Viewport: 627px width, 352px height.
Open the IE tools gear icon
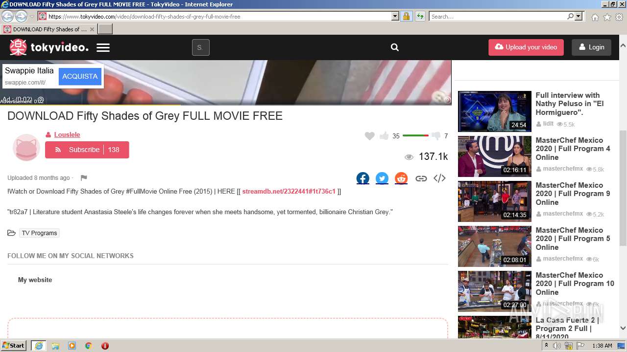pos(619,17)
